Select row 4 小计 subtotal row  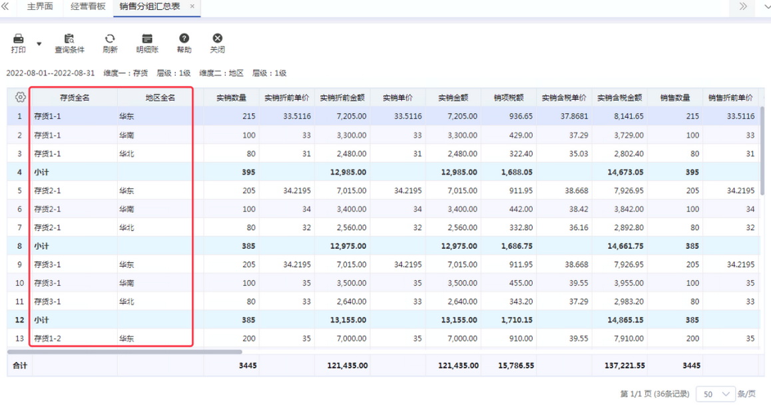click(41, 172)
